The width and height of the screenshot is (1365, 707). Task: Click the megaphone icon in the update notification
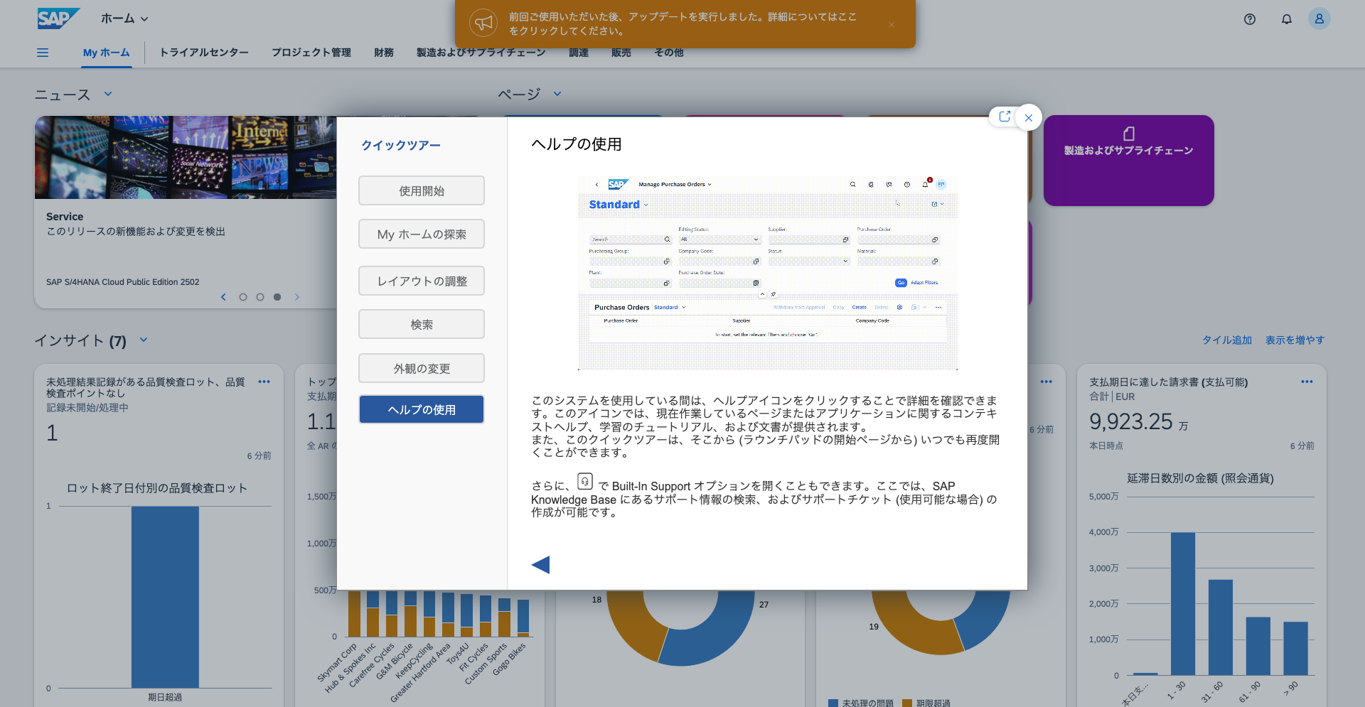(x=483, y=23)
